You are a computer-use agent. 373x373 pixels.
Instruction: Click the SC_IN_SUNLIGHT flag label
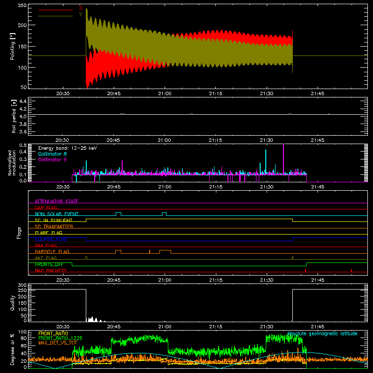54,220
